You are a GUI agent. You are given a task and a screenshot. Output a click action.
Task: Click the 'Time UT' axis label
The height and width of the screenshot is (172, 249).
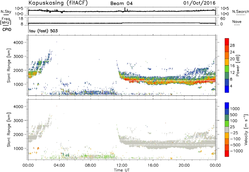pos(122,170)
